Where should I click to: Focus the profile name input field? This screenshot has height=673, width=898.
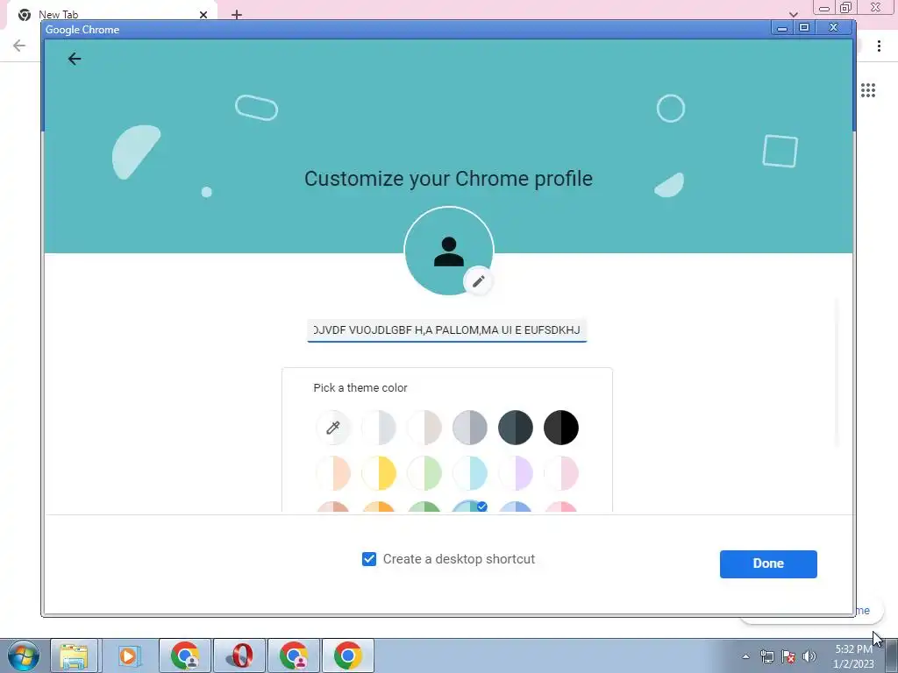[x=446, y=330]
